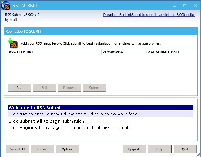Click the Add button

19,88
